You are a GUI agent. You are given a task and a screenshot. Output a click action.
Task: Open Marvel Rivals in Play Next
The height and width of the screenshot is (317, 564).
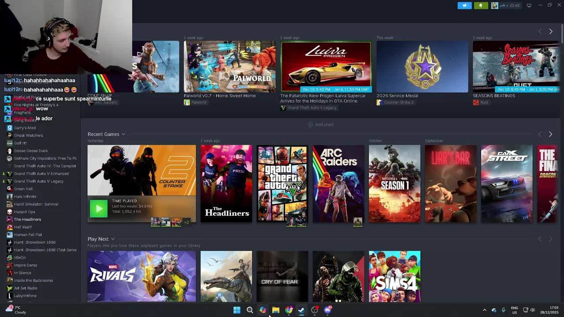(x=141, y=276)
